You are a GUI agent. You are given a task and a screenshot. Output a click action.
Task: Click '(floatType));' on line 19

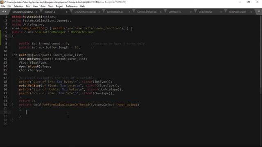[108, 86]
